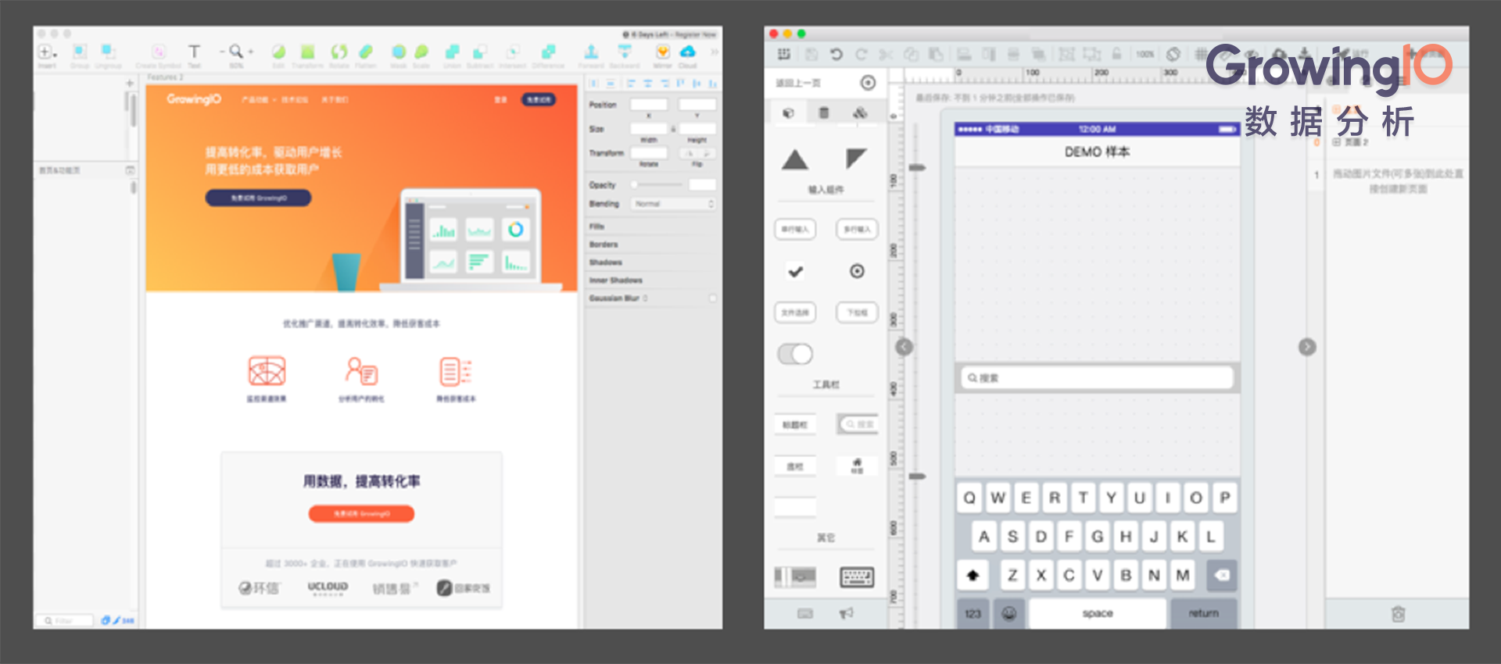Click the Rotate tool icon
This screenshot has height=664, width=1501.
(339, 52)
